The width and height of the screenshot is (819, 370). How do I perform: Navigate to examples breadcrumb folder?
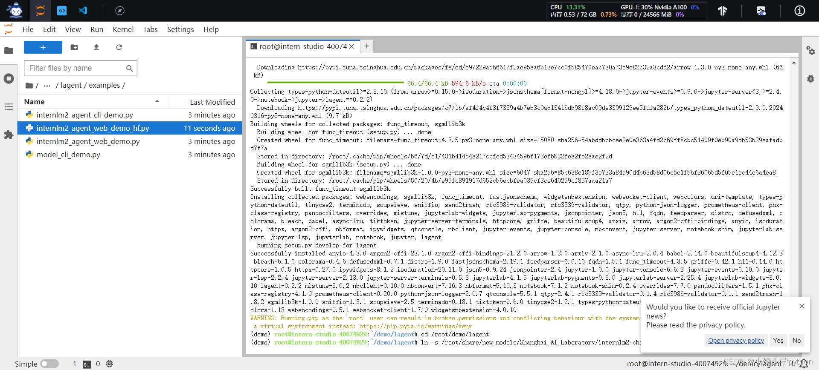tap(105, 85)
